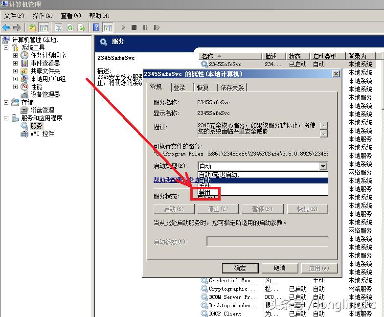
Task: Switch to the 登录 tab
Action: pyautogui.click(x=181, y=88)
